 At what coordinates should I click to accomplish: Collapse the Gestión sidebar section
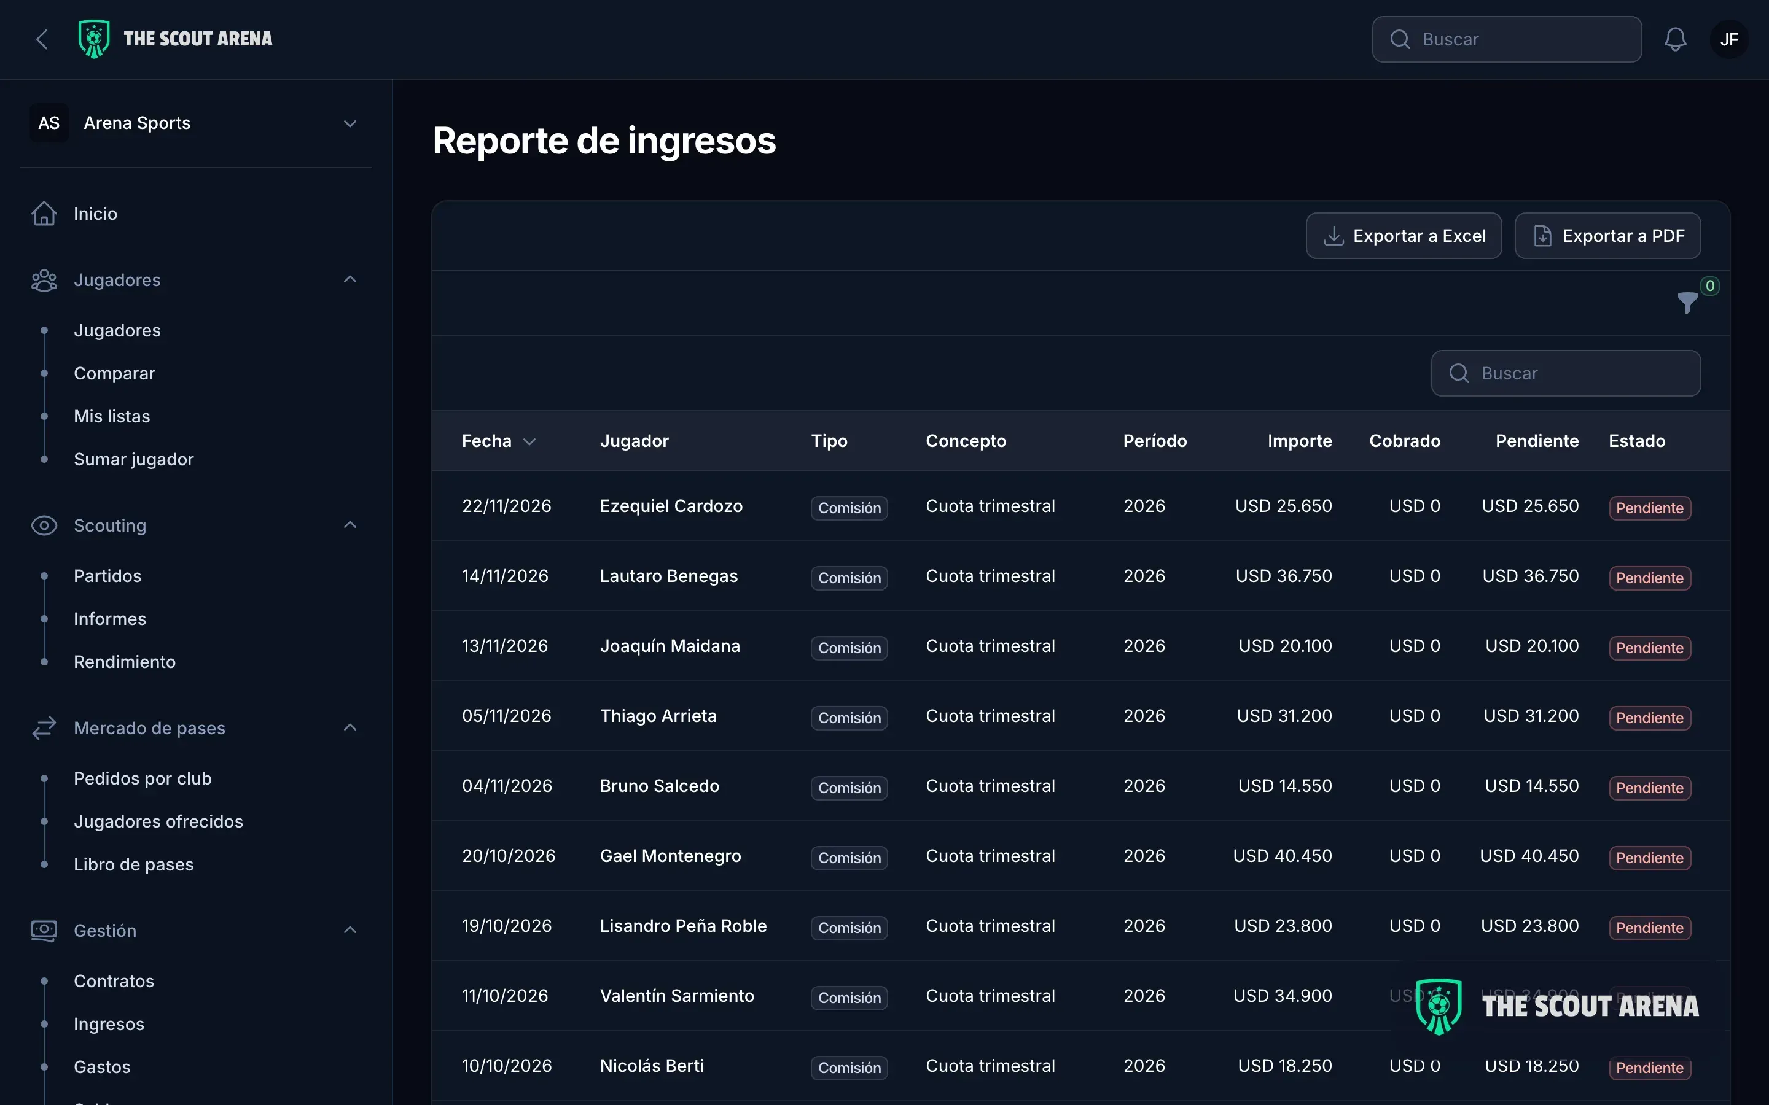350,930
